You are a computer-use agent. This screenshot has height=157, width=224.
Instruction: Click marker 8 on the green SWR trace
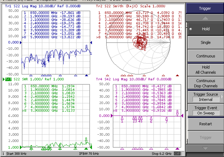tap(86, 141)
